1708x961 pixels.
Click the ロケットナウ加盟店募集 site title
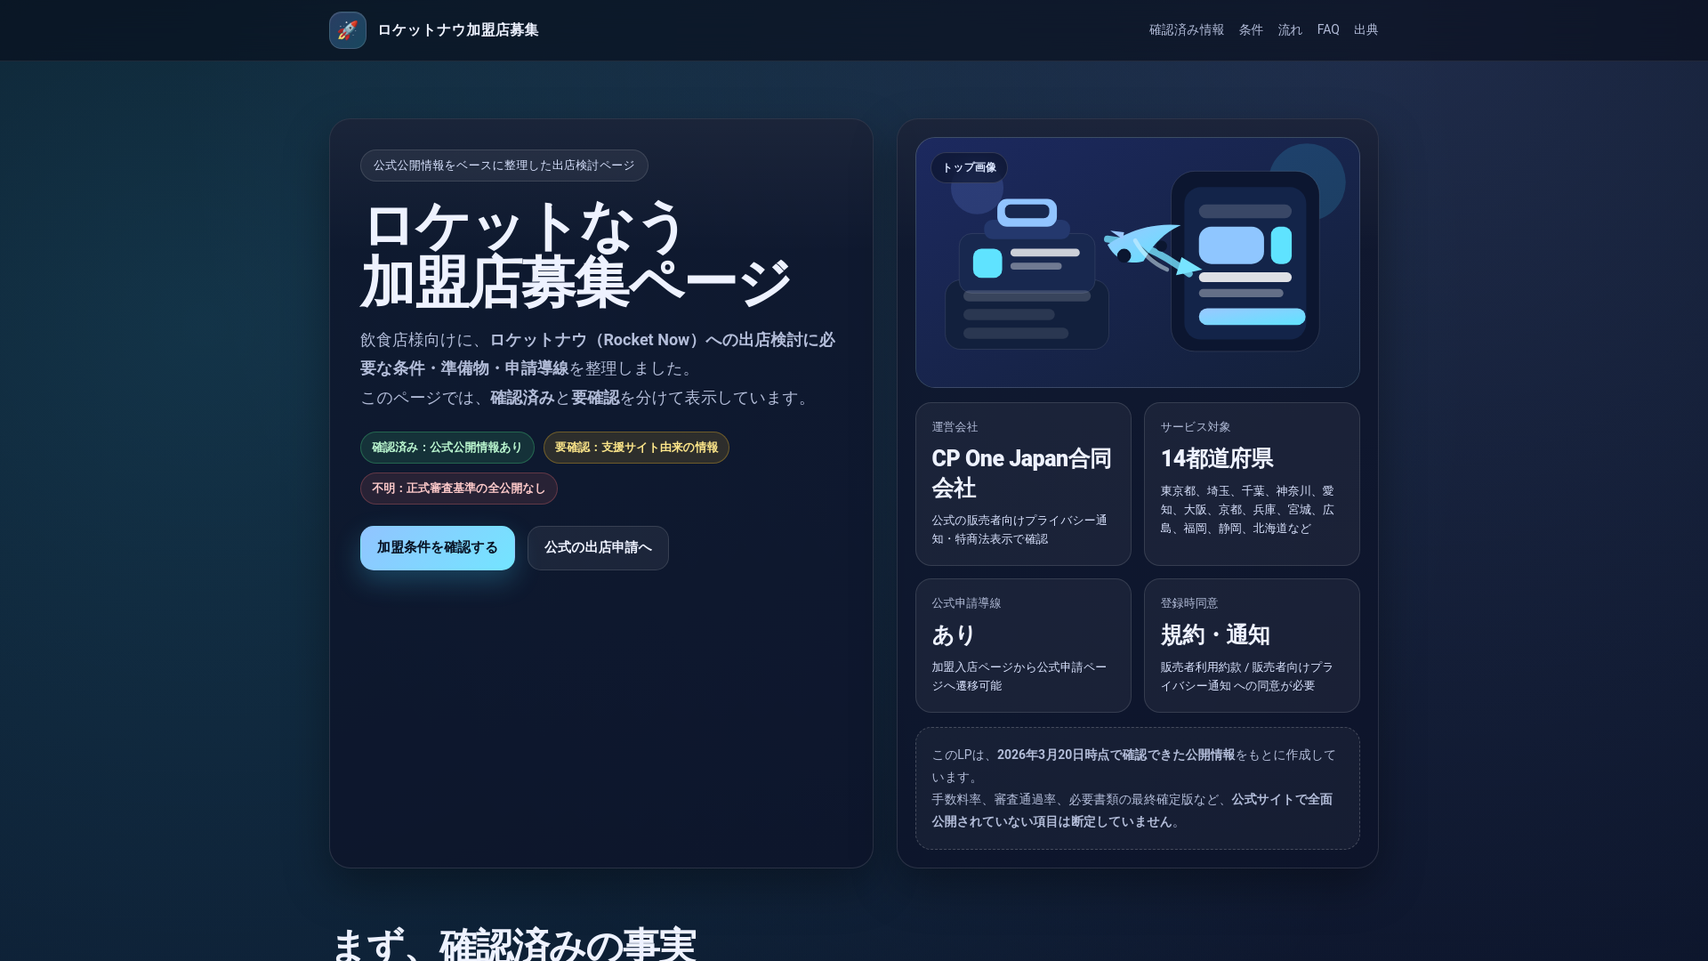click(457, 30)
